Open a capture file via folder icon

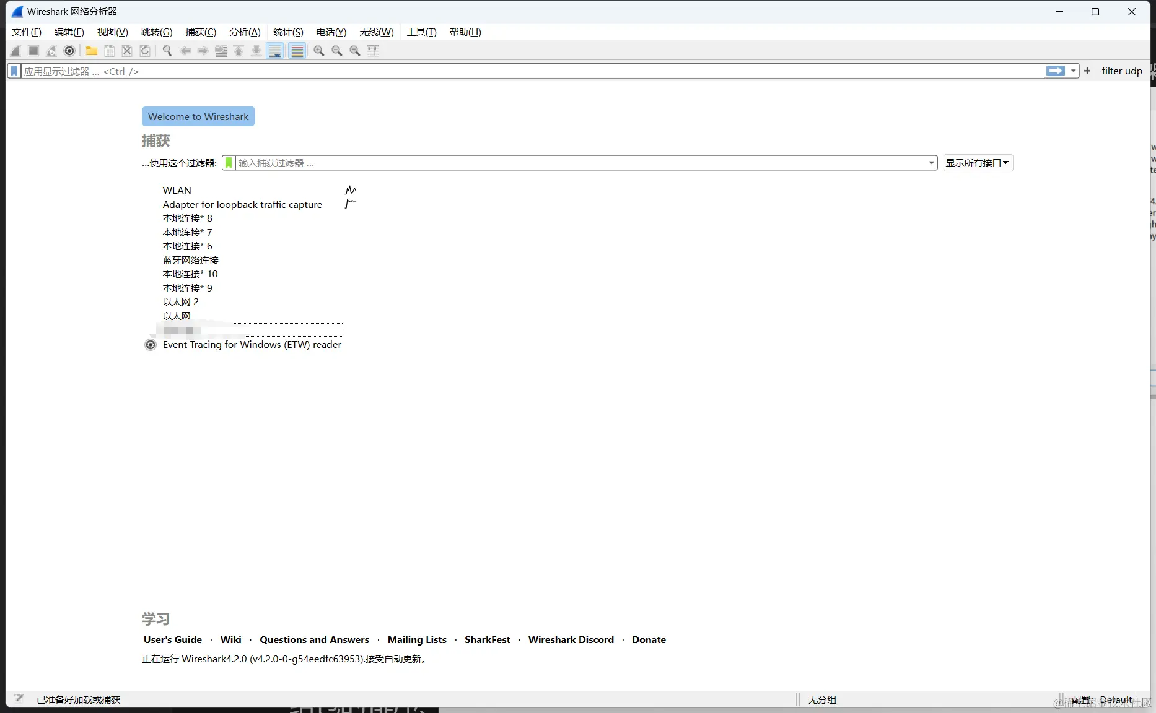[x=92, y=51]
